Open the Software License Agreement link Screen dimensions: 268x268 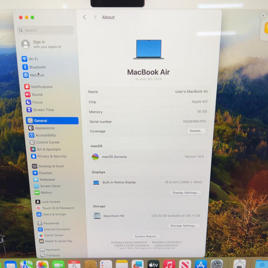coord(129,242)
